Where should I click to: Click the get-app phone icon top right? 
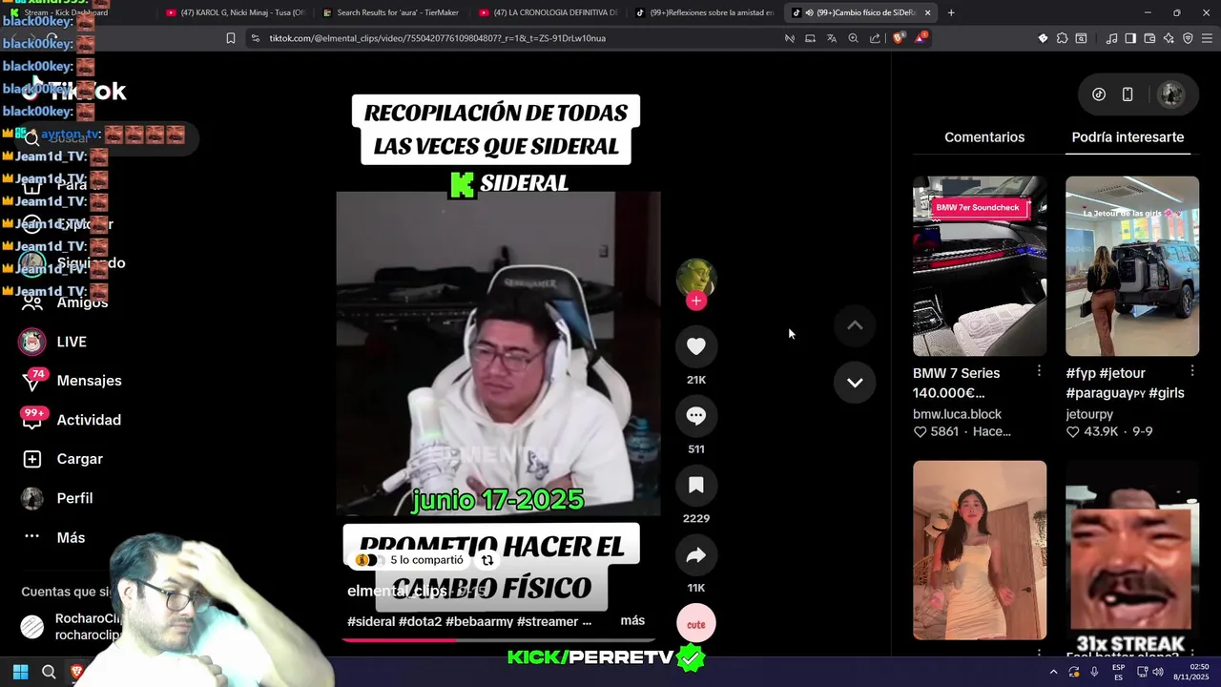tap(1128, 94)
